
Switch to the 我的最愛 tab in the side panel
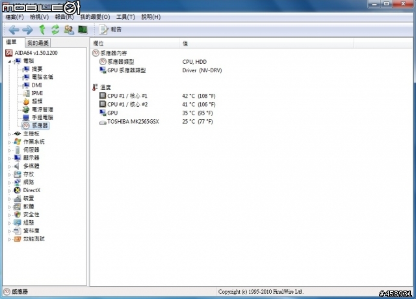[38, 43]
